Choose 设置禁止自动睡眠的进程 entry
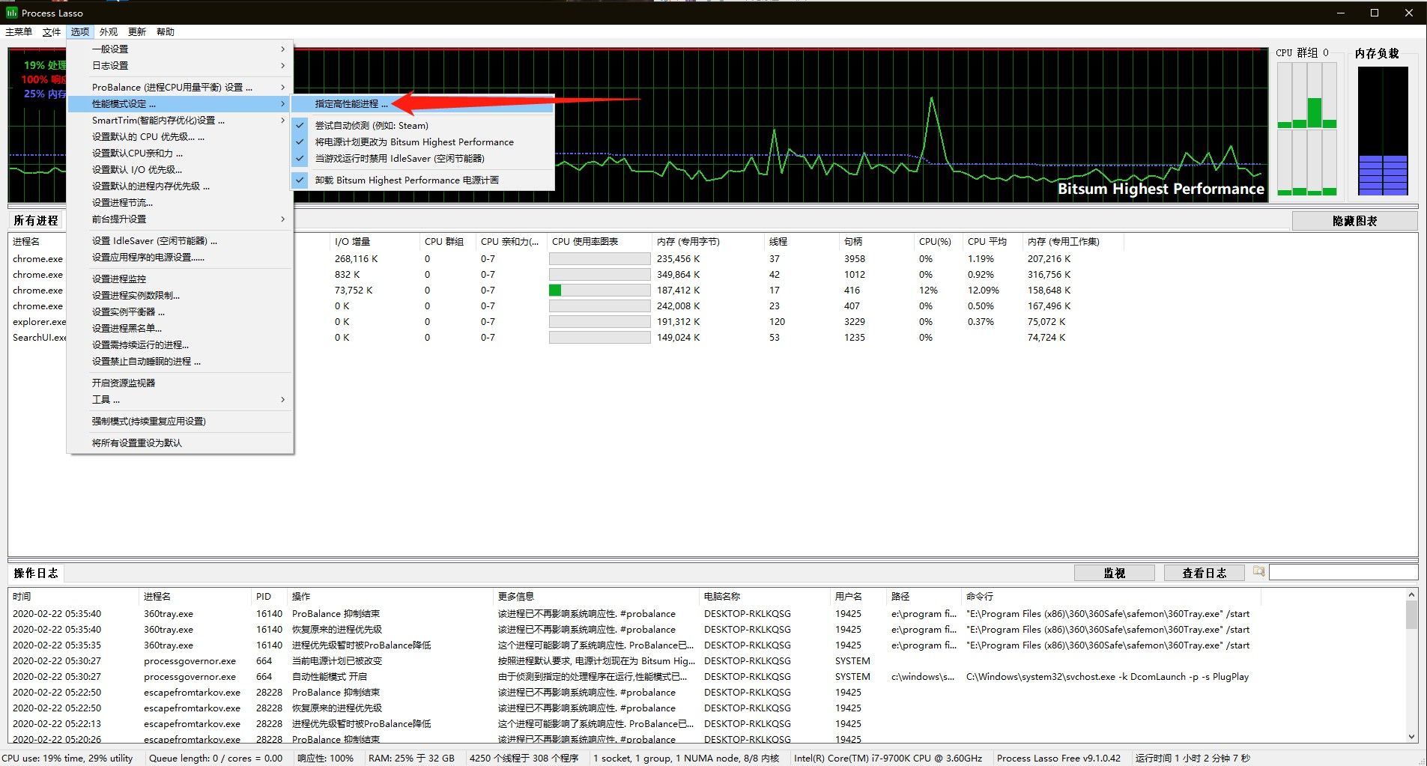 [x=180, y=362]
